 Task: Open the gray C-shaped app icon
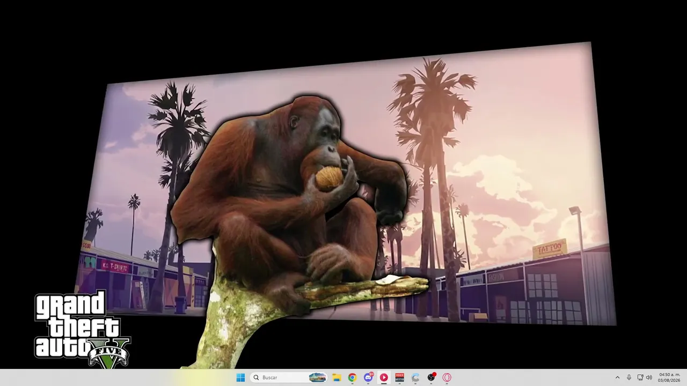pyautogui.click(x=415, y=377)
